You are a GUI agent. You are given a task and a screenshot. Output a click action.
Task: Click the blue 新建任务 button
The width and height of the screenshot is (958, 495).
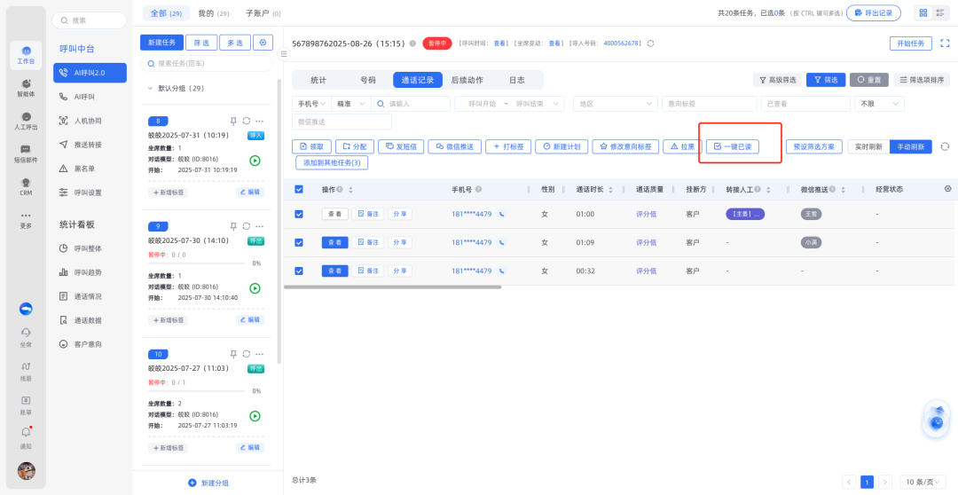pos(161,43)
